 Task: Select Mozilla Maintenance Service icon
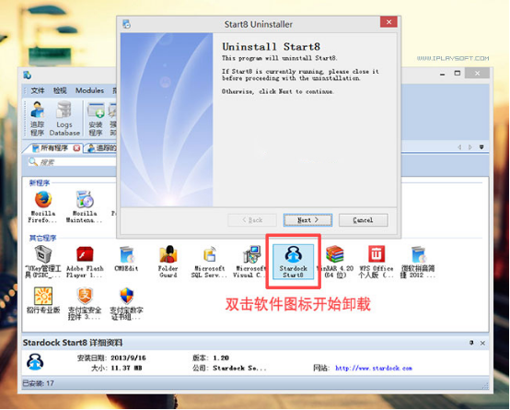coord(85,206)
